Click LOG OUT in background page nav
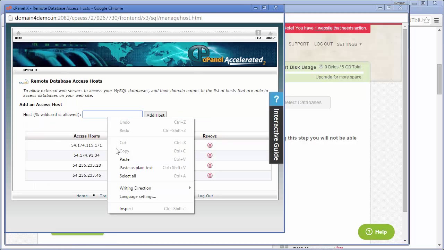The image size is (444, 250). pyautogui.click(x=323, y=44)
